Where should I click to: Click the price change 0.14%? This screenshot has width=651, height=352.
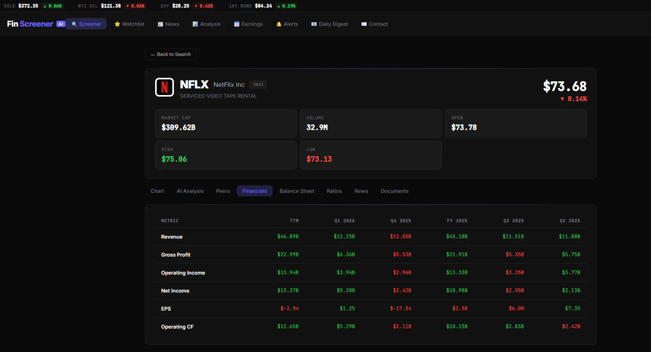click(x=573, y=99)
